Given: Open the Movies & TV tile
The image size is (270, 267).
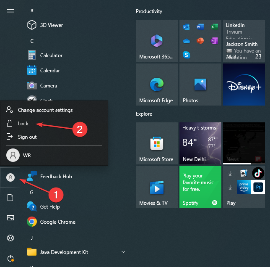Looking at the screenshot, I should pyautogui.click(x=157, y=187).
